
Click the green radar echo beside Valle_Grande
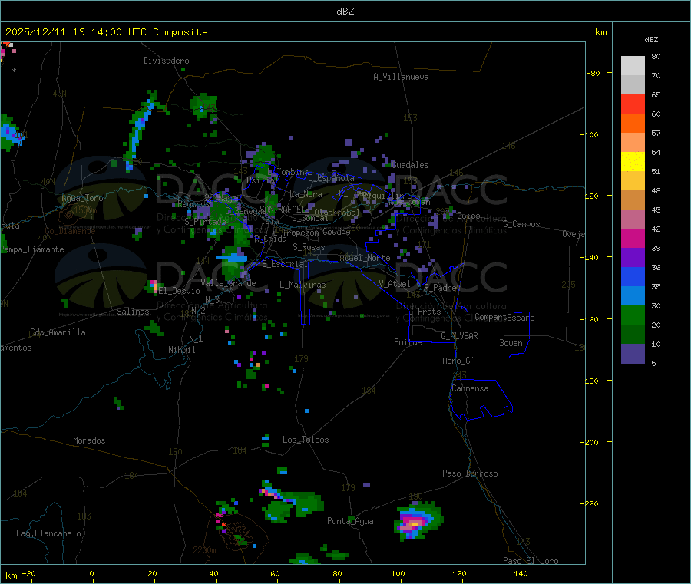pos(232,263)
